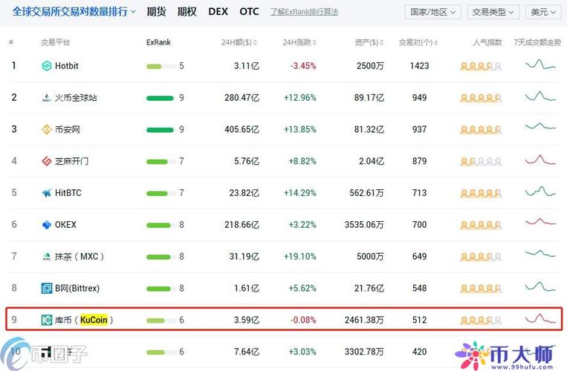Sort by 24H额 column arrows

(x=255, y=42)
